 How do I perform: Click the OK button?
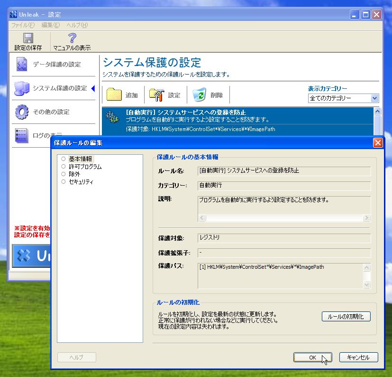(312, 357)
